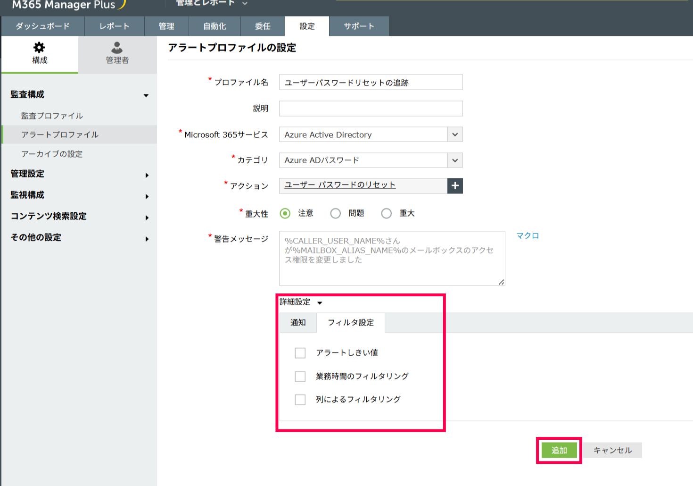Go to the 管理 tab
Viewport: 693px width, 486px height.
[166, 26]
